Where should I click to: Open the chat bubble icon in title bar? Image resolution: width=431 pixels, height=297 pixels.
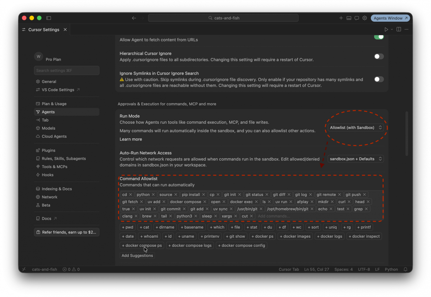357,18
